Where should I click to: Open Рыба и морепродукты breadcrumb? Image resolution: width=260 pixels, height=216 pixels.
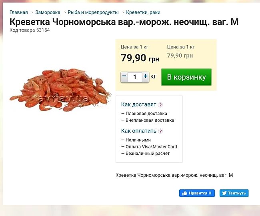pyautogui.click(x=93, y=12)
